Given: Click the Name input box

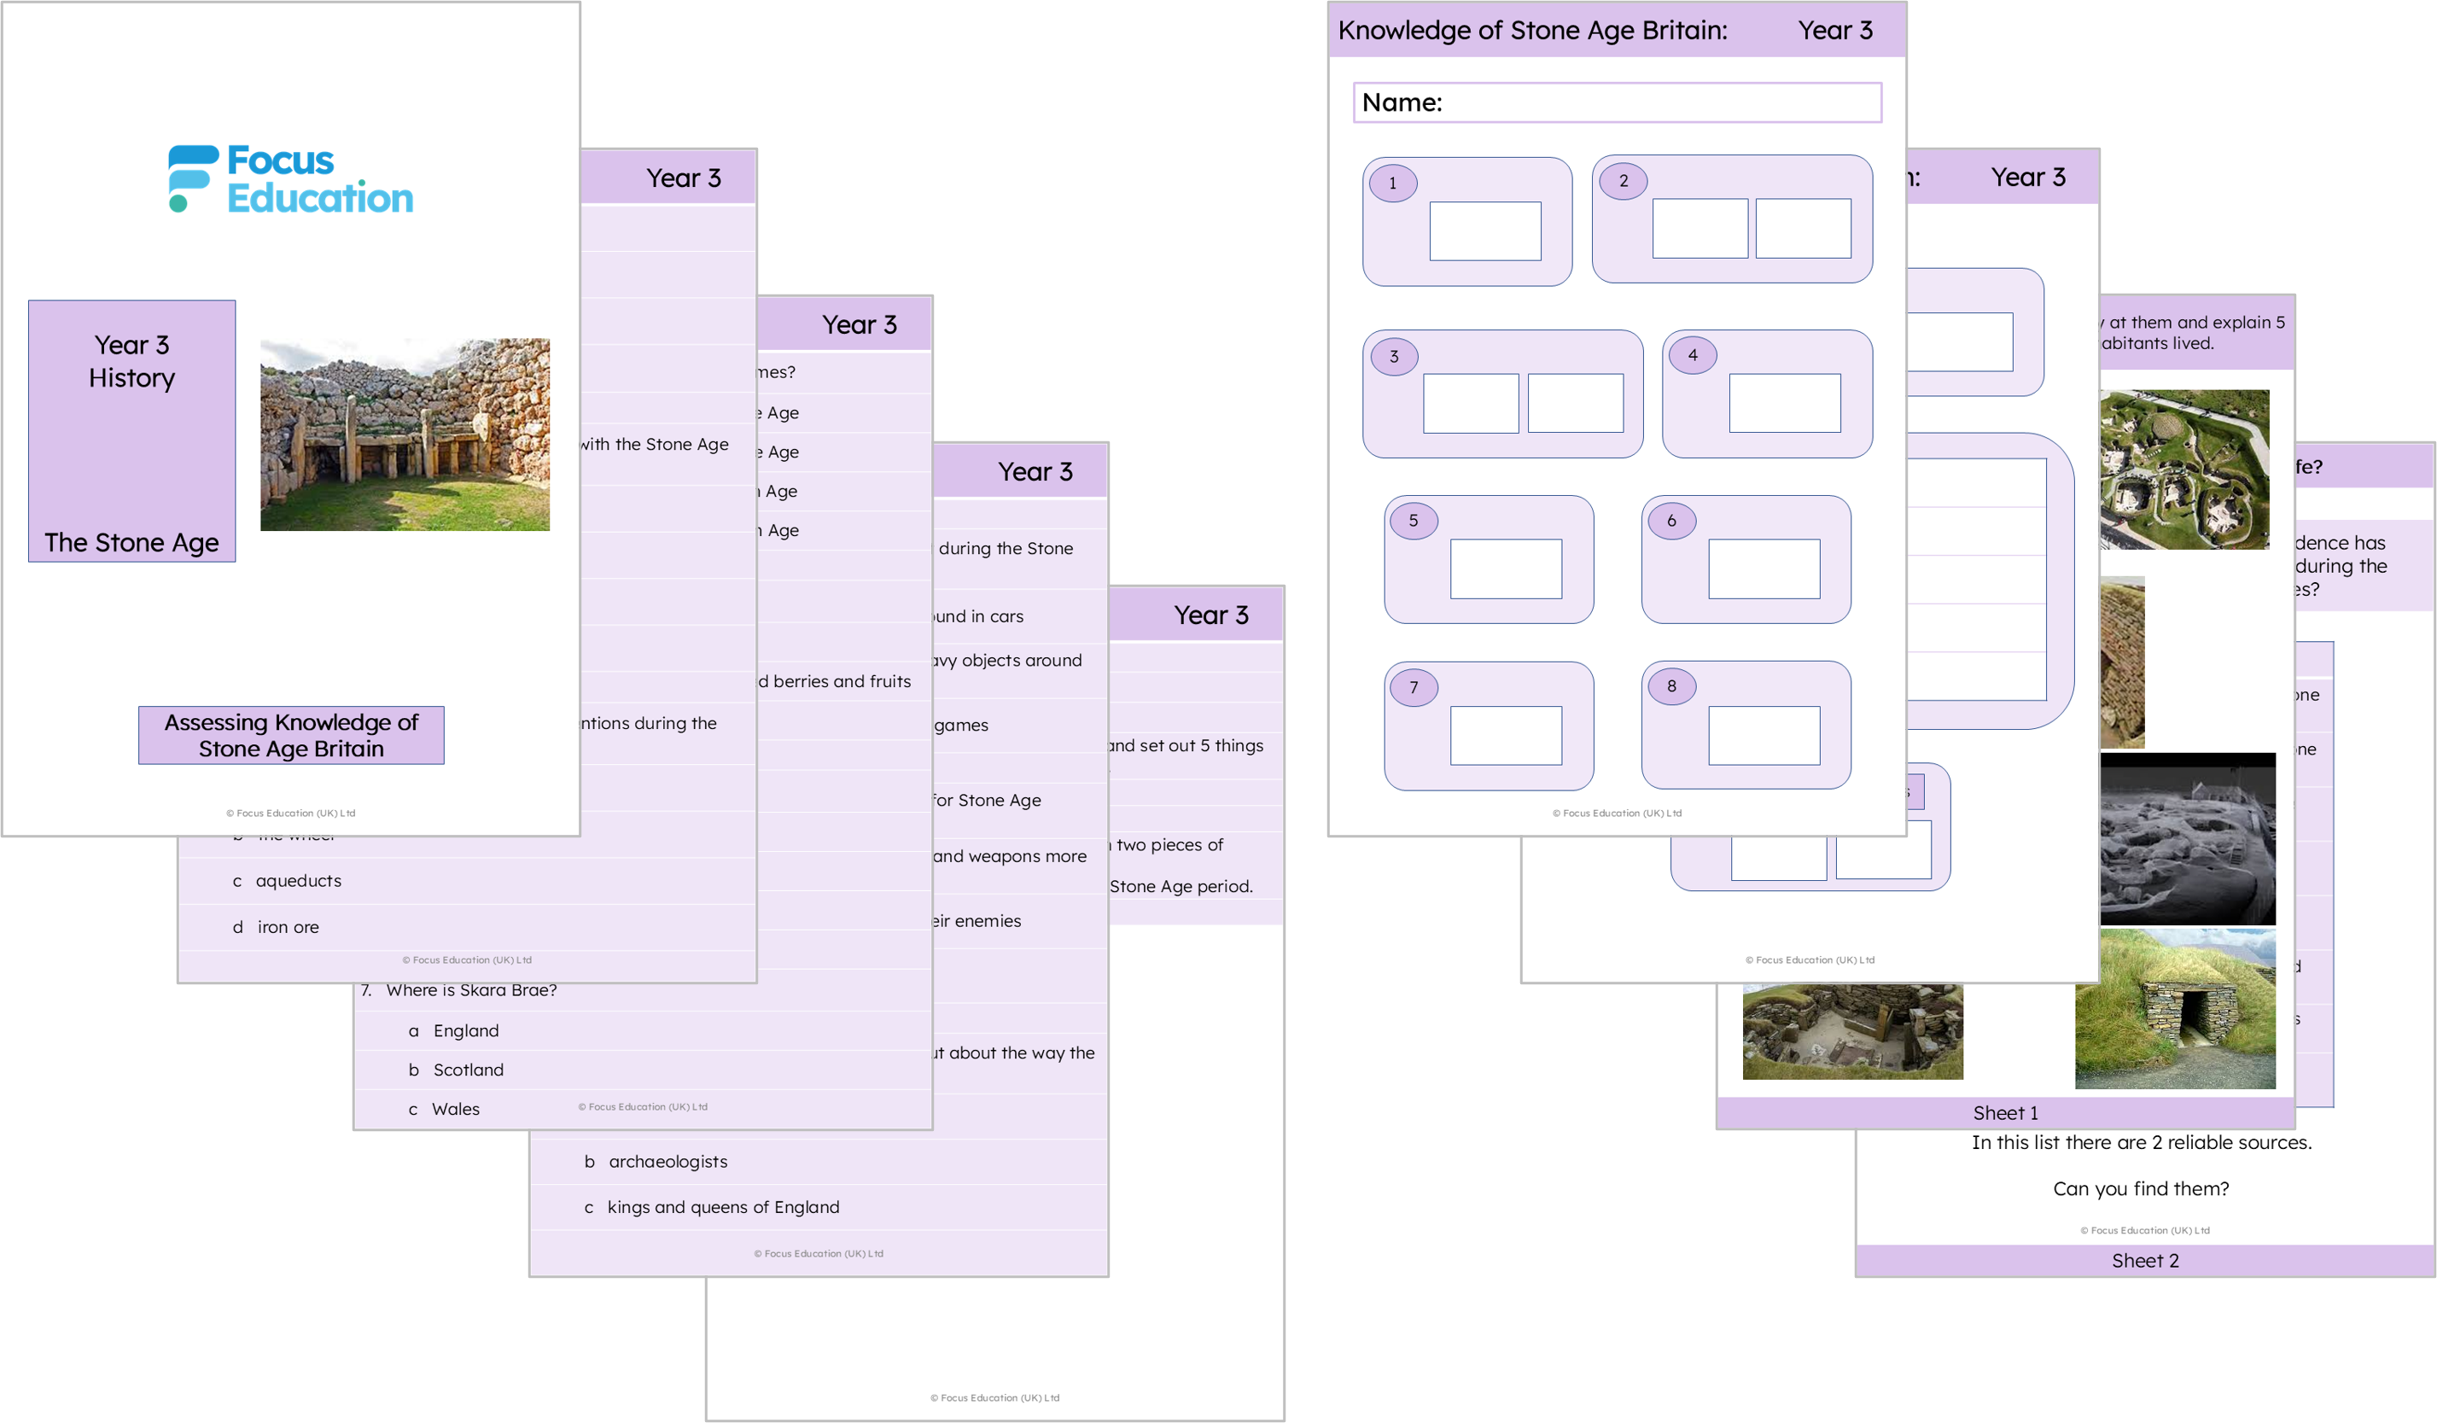Looking at the screenshot, I should (1617, 102).
